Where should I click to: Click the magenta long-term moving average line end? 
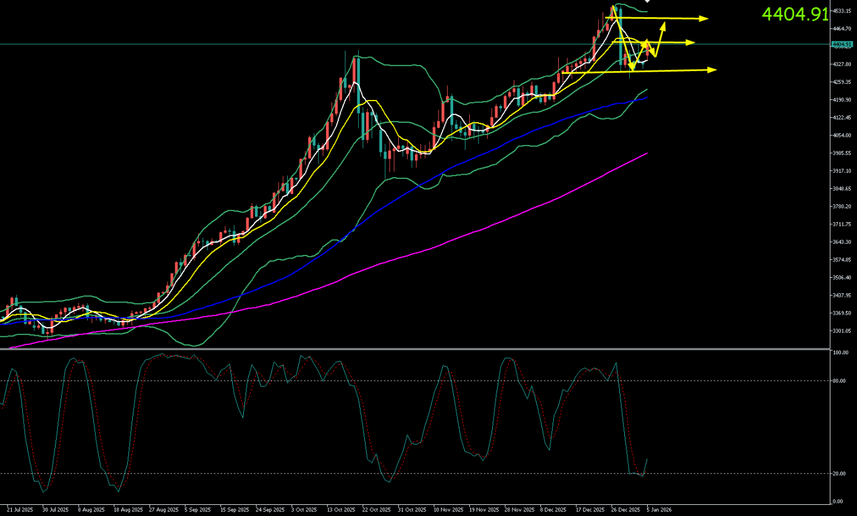pyautogui.click(x=646, y=153)
